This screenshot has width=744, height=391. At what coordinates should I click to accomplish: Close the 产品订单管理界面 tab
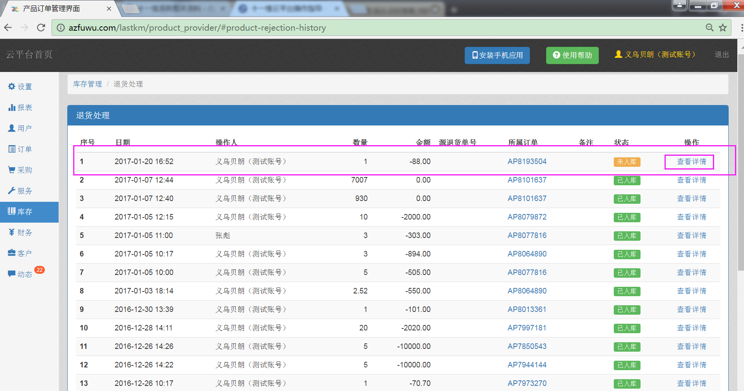coord(109,9)
